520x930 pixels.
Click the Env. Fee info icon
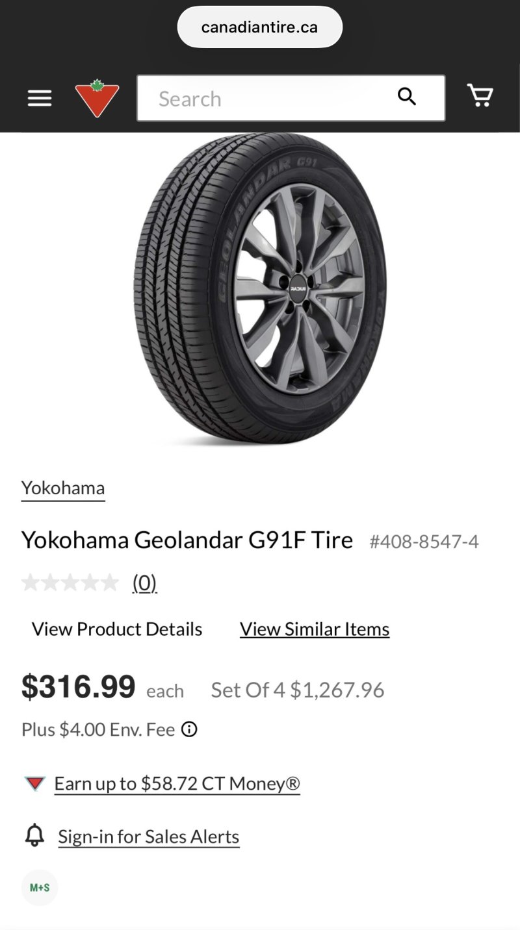(x=189, y=729)
